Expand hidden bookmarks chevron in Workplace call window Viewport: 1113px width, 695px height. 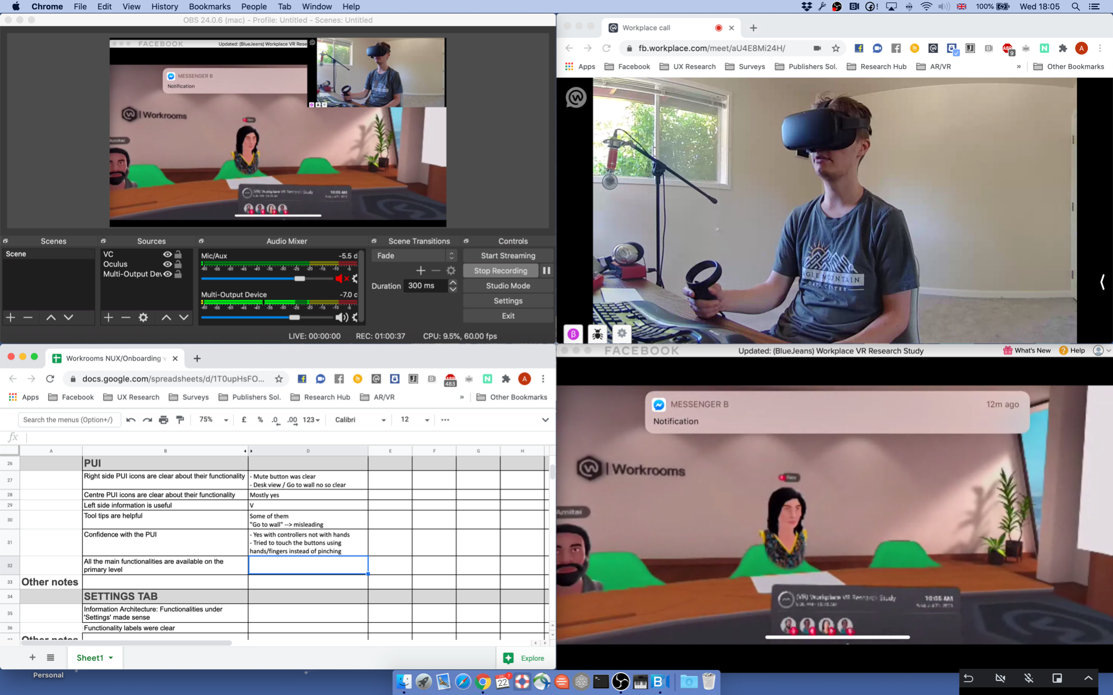point(1018,67)
